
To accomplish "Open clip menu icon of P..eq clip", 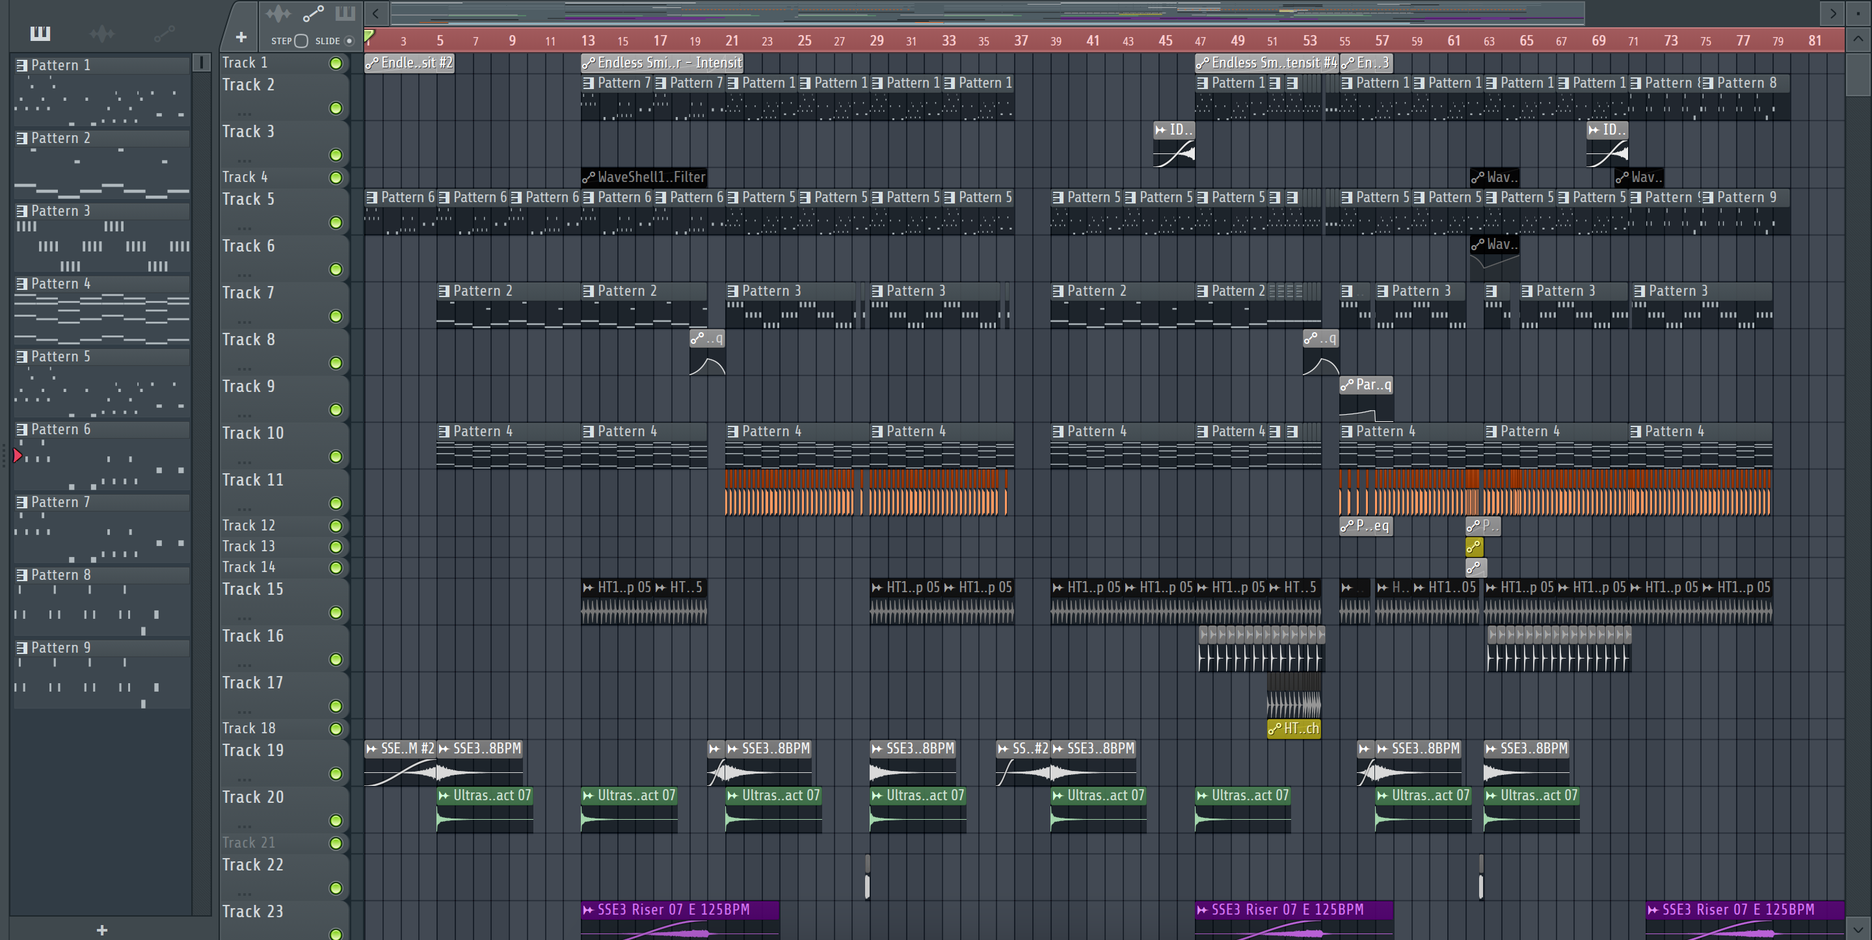I will point(1346,525).
